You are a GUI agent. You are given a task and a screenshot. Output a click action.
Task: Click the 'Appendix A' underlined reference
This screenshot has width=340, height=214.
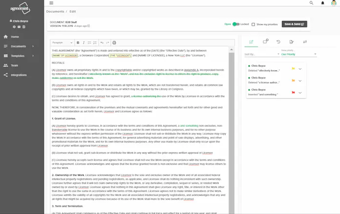(191, 70)
